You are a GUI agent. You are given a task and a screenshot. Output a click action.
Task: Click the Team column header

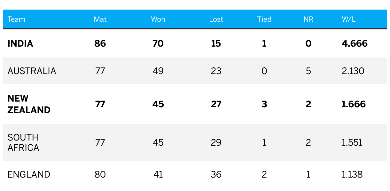point(16,19)
